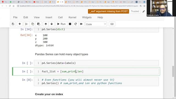This screenshot has width=176, height=99.
Task: Go back with the browser back arrow
Action: [2, 6]
